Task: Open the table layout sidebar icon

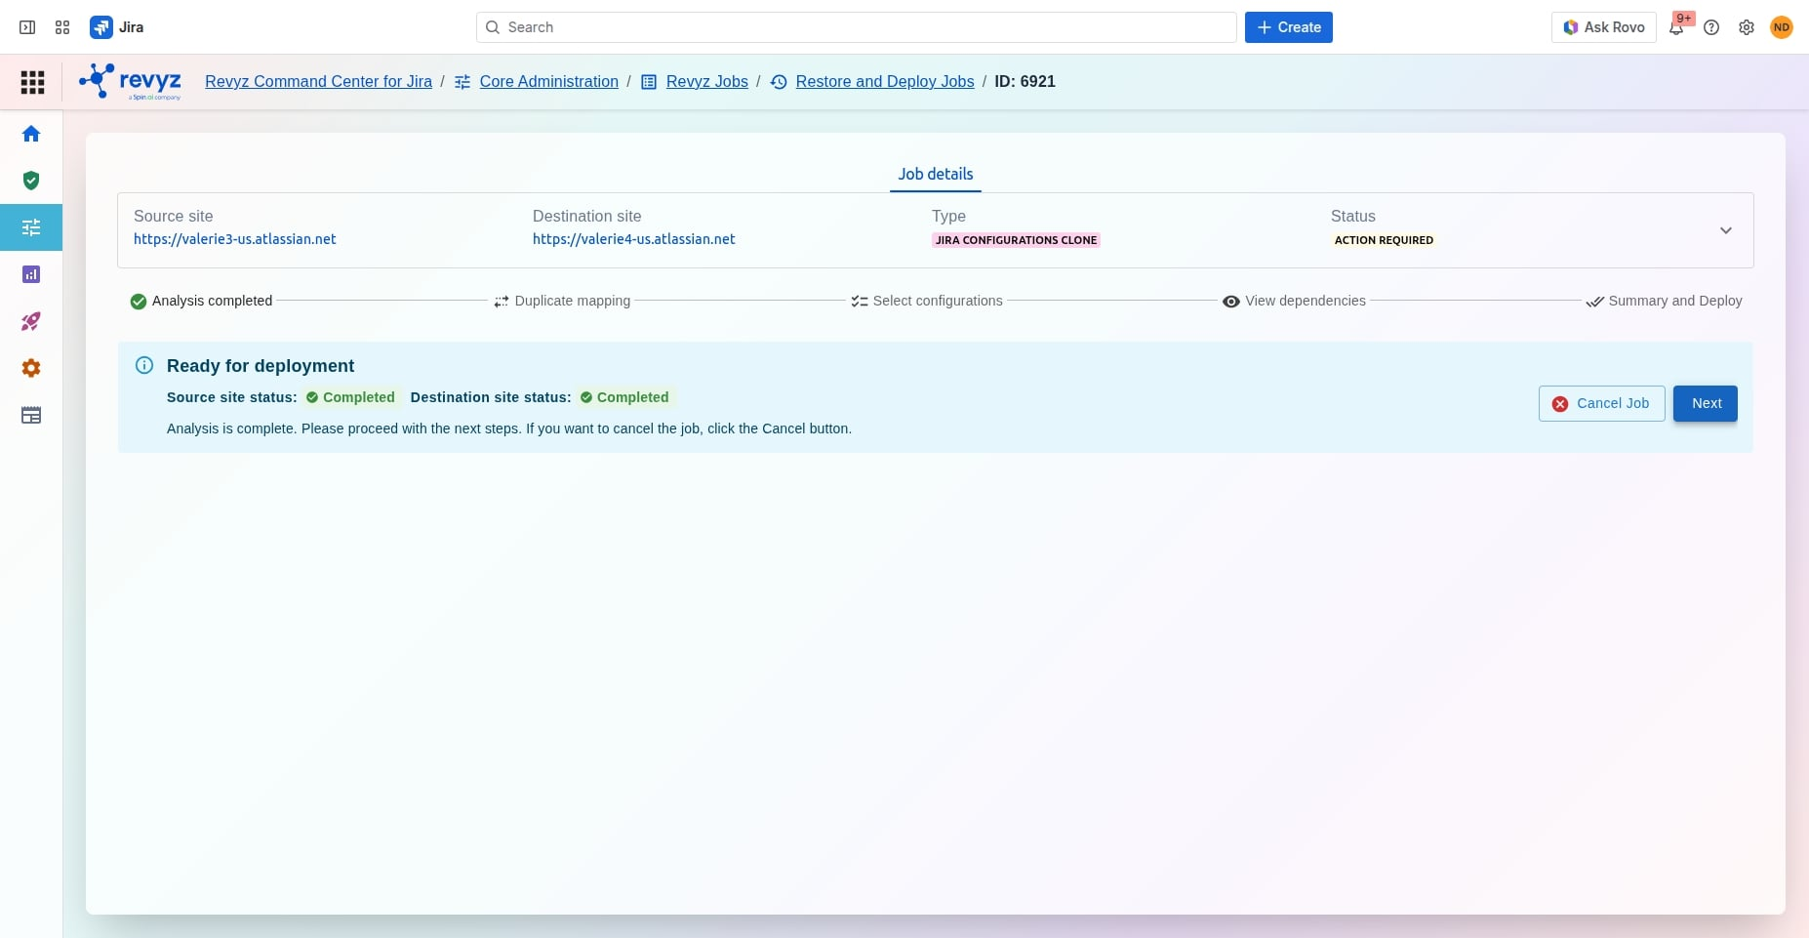Action: tap(31, 415)
